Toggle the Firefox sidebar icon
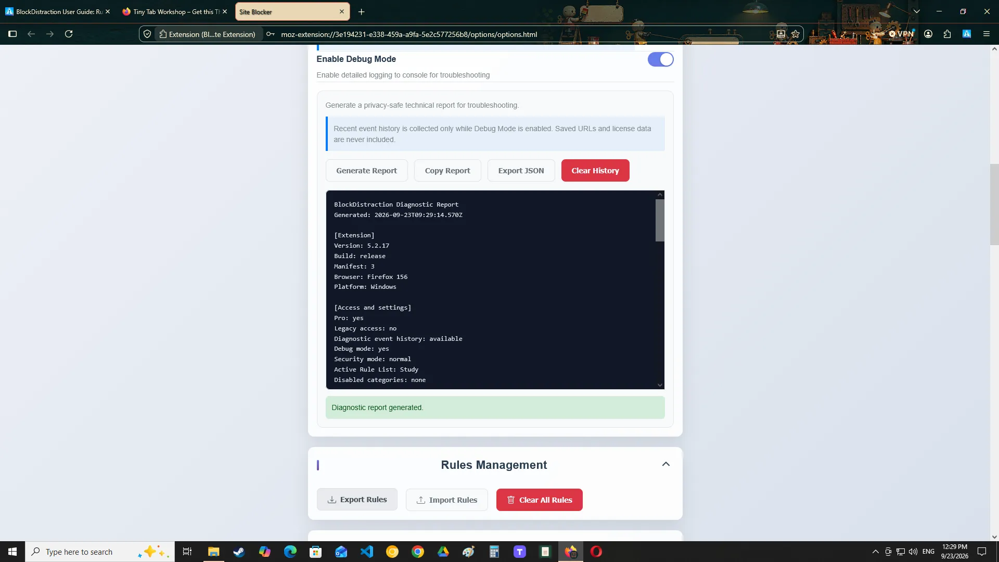This screenshot has width=999, height=562. point(13,34)
